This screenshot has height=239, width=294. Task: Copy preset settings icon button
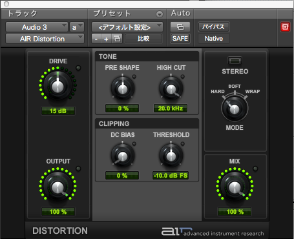click(117, 39)
